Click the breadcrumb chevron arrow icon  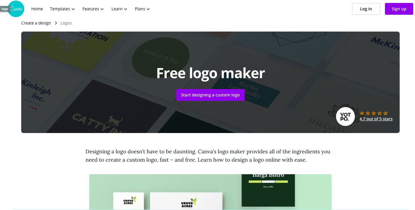click(x=56, y=23)
